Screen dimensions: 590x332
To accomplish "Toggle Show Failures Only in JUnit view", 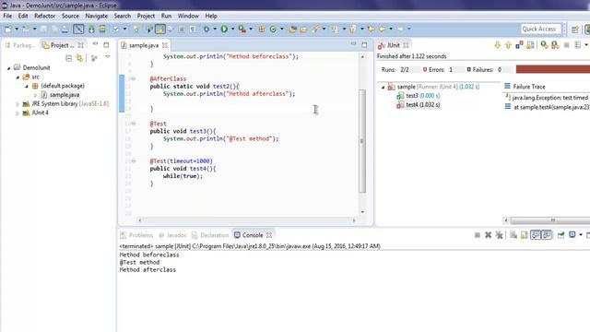I will 519,45.
